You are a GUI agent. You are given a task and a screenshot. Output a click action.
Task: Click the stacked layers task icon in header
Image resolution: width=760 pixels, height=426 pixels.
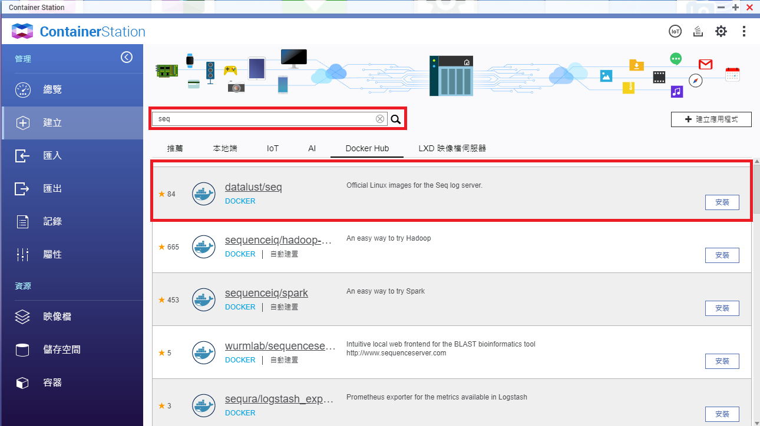click(x=698, y=31)
